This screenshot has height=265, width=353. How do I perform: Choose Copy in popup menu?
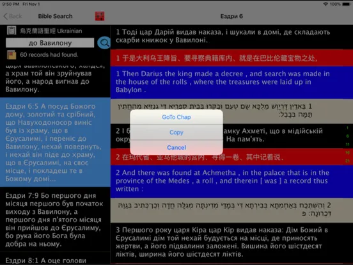click(x=176, y=132)
